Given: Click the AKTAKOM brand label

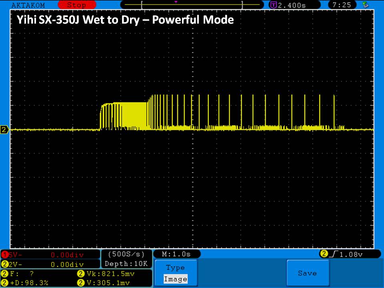Looking at the screenshot, I should [x=28, y=5].
